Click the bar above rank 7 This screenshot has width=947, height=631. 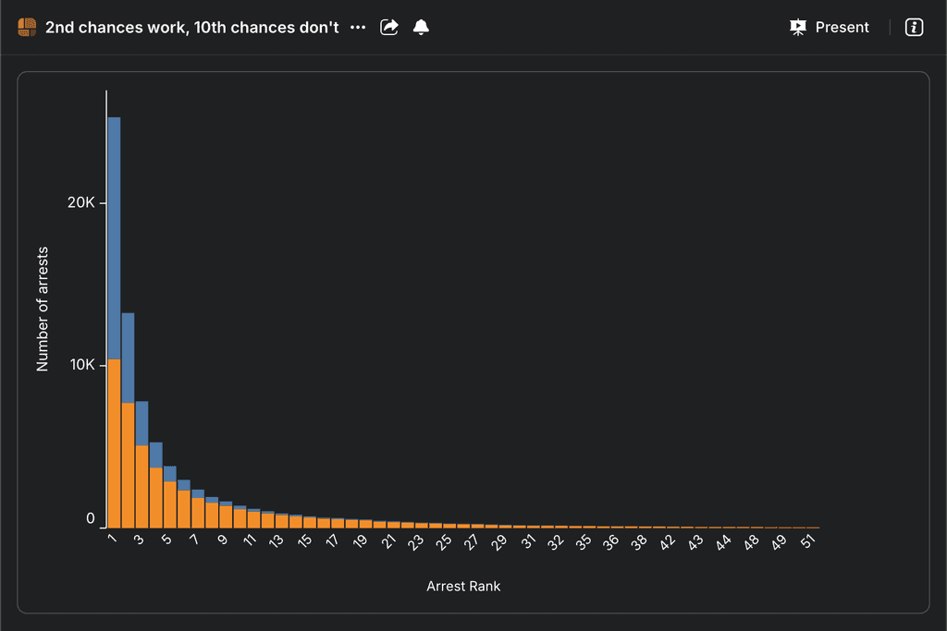point(198,512)
